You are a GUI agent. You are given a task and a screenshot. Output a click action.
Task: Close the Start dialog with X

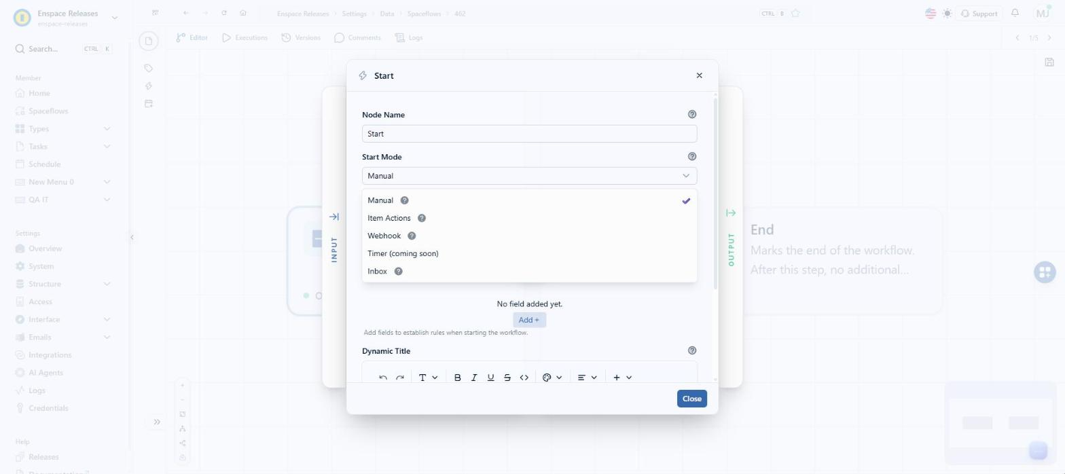tap(700, 76)
